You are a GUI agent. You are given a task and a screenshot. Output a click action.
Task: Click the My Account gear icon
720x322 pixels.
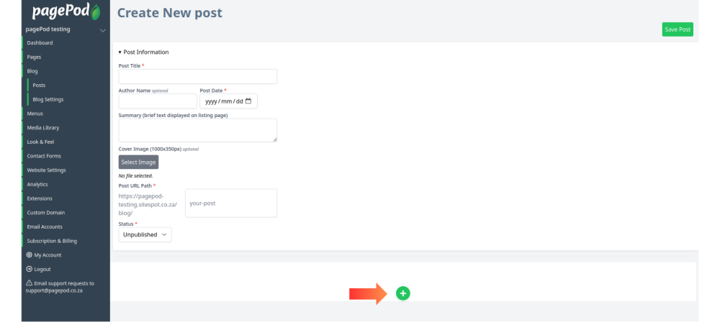(x=30, y=255)
